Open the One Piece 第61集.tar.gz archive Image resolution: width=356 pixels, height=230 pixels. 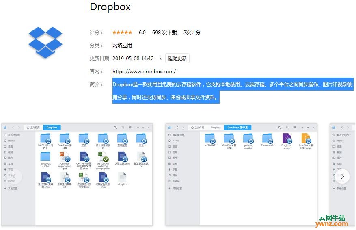click(x=306, y=141)
